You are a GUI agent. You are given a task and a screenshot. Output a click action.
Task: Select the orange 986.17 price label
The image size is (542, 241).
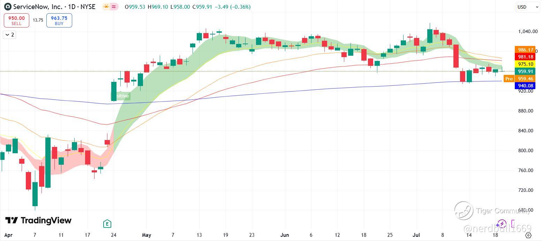coord(525,50)
